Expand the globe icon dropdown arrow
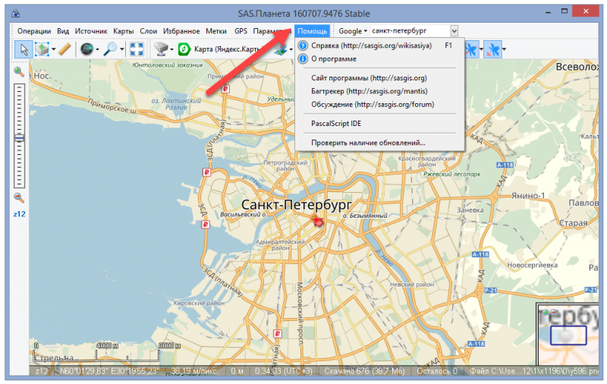This screenshot has width=607, height=384. click(97, 49)
